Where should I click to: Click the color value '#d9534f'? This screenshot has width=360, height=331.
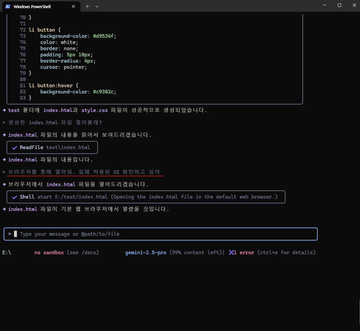click(x=103, y=36)
